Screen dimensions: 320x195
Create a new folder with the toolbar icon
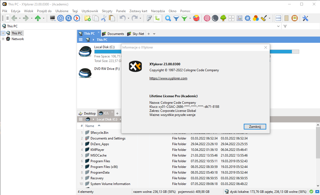coord(88,18)
